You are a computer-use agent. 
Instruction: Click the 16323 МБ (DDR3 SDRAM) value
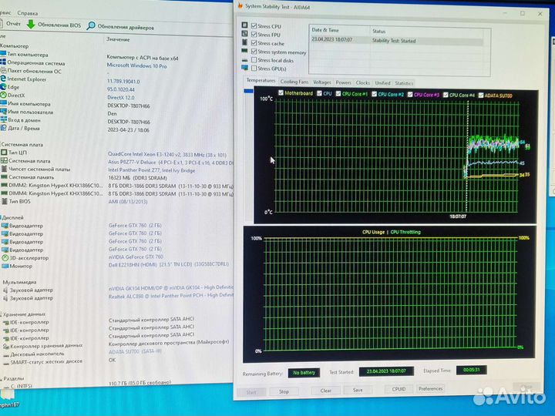click(137, 178)
